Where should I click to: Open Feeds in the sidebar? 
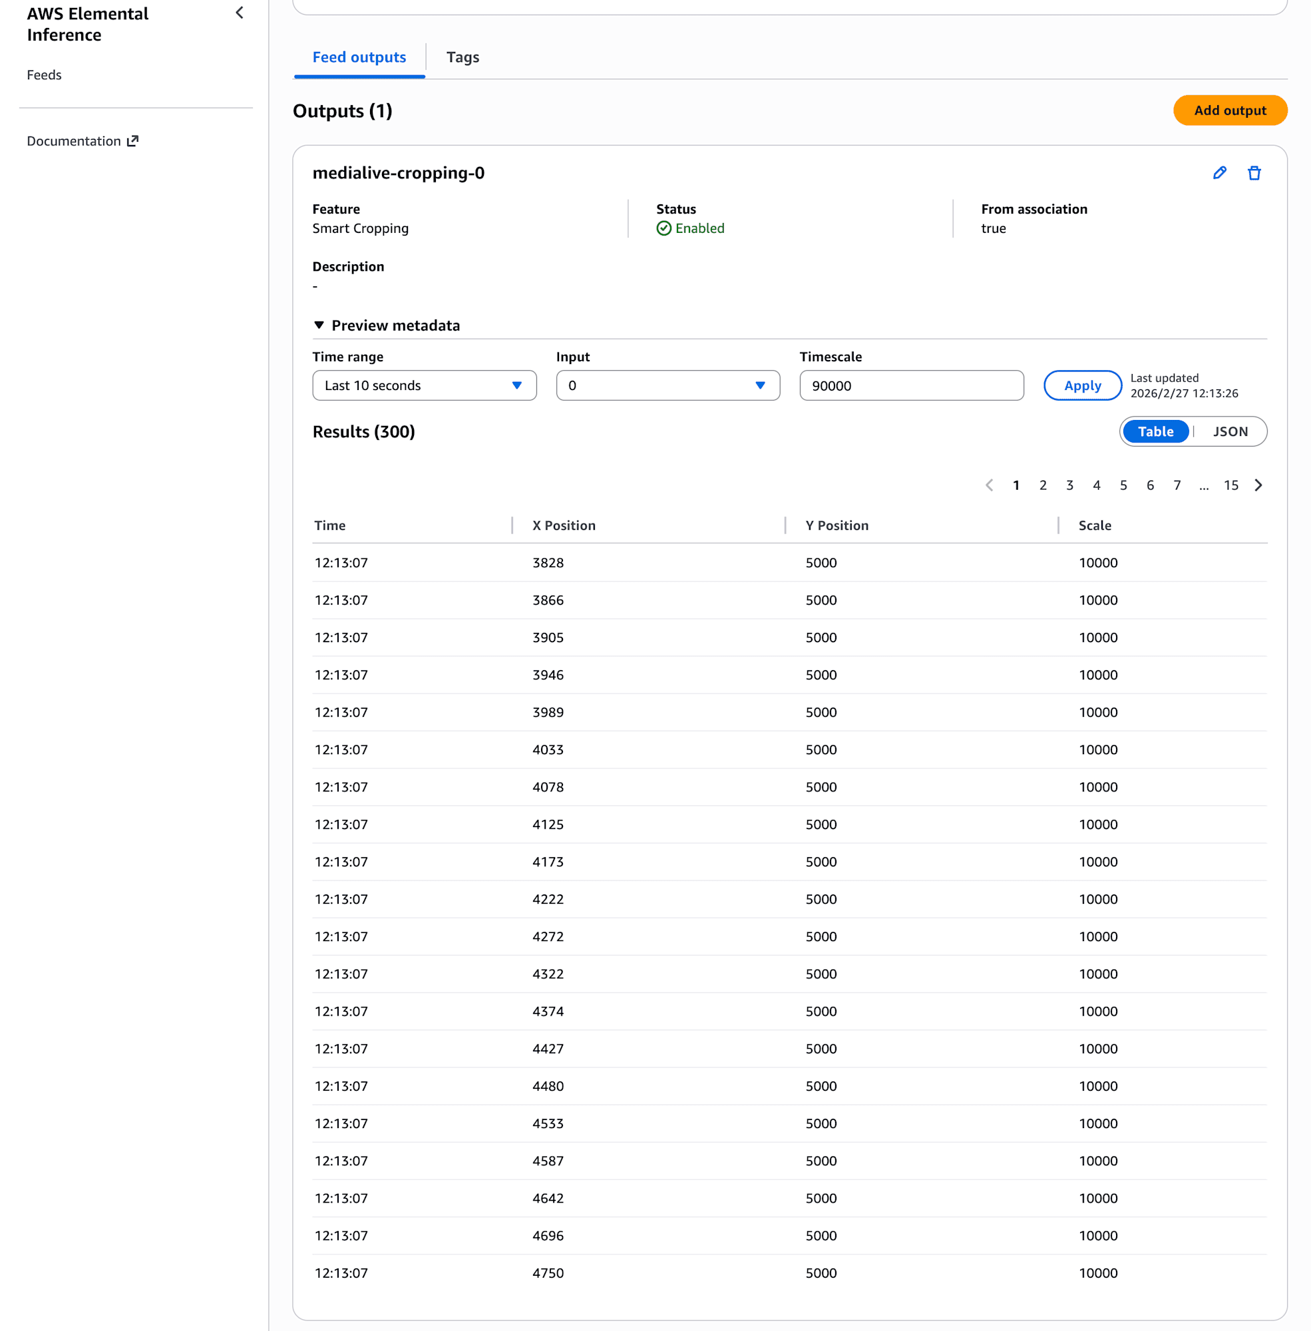tap(44, 75)
